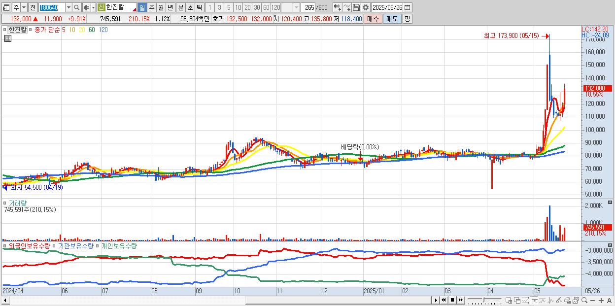Choose the 3 interval button
615x306 pixels.
pyautogui.click(x=219, y=7)
